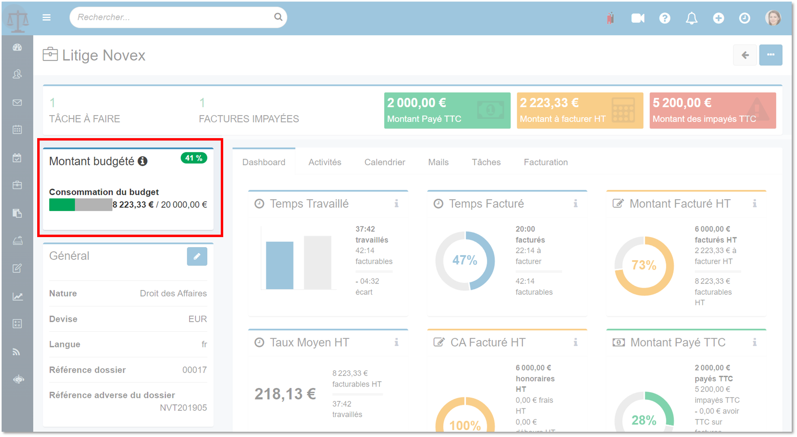
Task: Open the dashboard gauge icon in sidebar
Action: tap(17, 48)
